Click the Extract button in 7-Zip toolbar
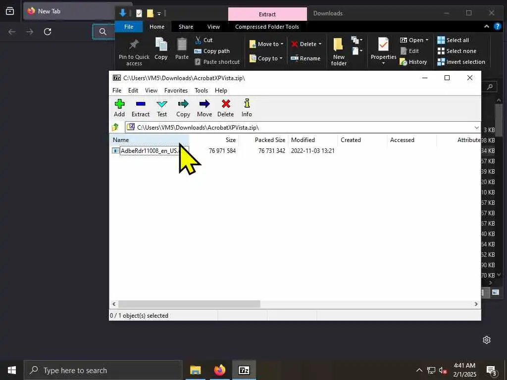Viewport: 507px width, 380px height. pos(141,108)
